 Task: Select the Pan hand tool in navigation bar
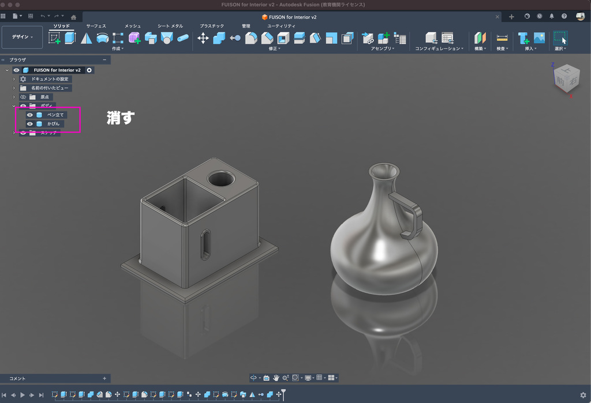tap(276, 378)
